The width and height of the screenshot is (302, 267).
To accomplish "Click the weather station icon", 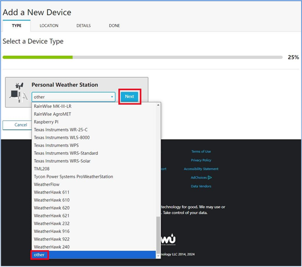I will tap(19, 92).
